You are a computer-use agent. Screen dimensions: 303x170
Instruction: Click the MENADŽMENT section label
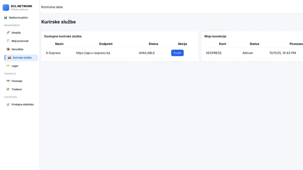coord(12,25)
